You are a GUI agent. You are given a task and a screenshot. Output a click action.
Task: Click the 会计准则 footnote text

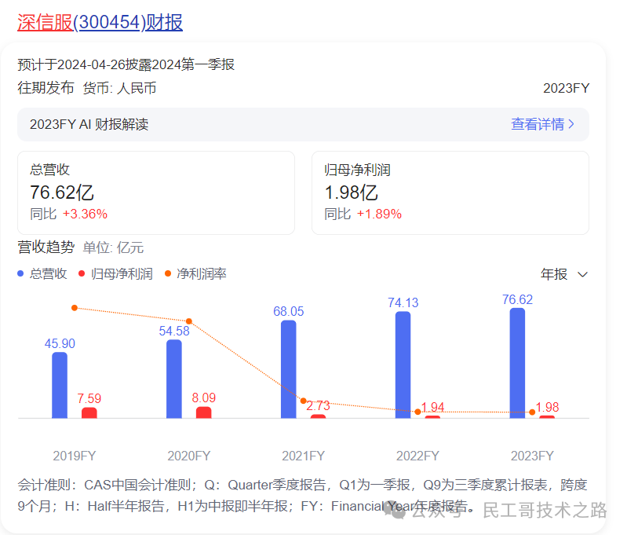point(302,496)
